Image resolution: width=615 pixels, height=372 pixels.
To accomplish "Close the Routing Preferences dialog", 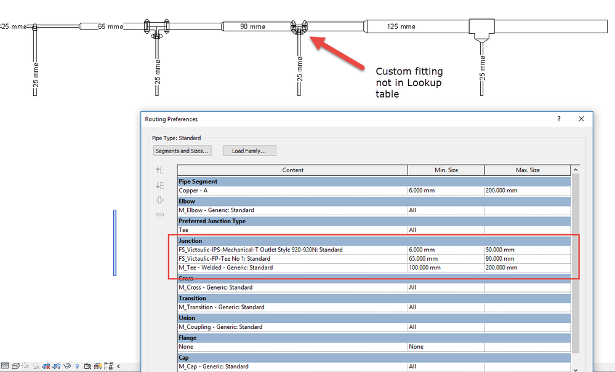I will click(x=581, y=119).
